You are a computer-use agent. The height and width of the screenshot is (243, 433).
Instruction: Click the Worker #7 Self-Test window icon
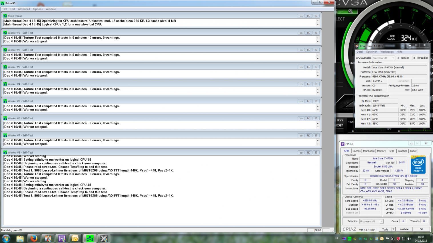5,135
